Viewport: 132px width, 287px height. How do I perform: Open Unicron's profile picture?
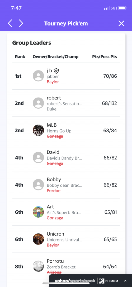pos(38,239)
